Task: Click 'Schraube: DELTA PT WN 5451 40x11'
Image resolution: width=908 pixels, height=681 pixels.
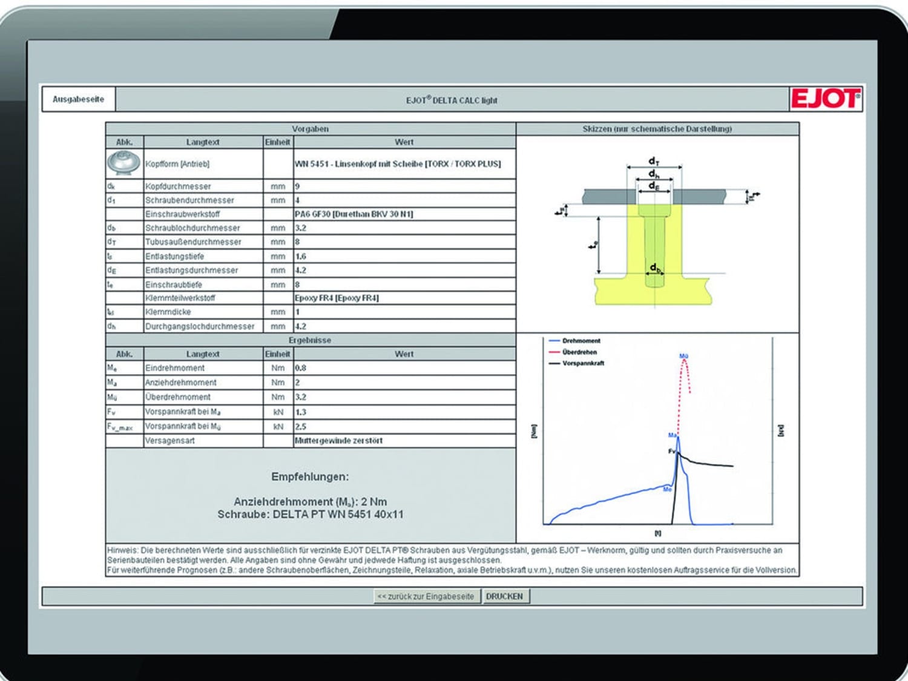Action: [x=311, y=515]
